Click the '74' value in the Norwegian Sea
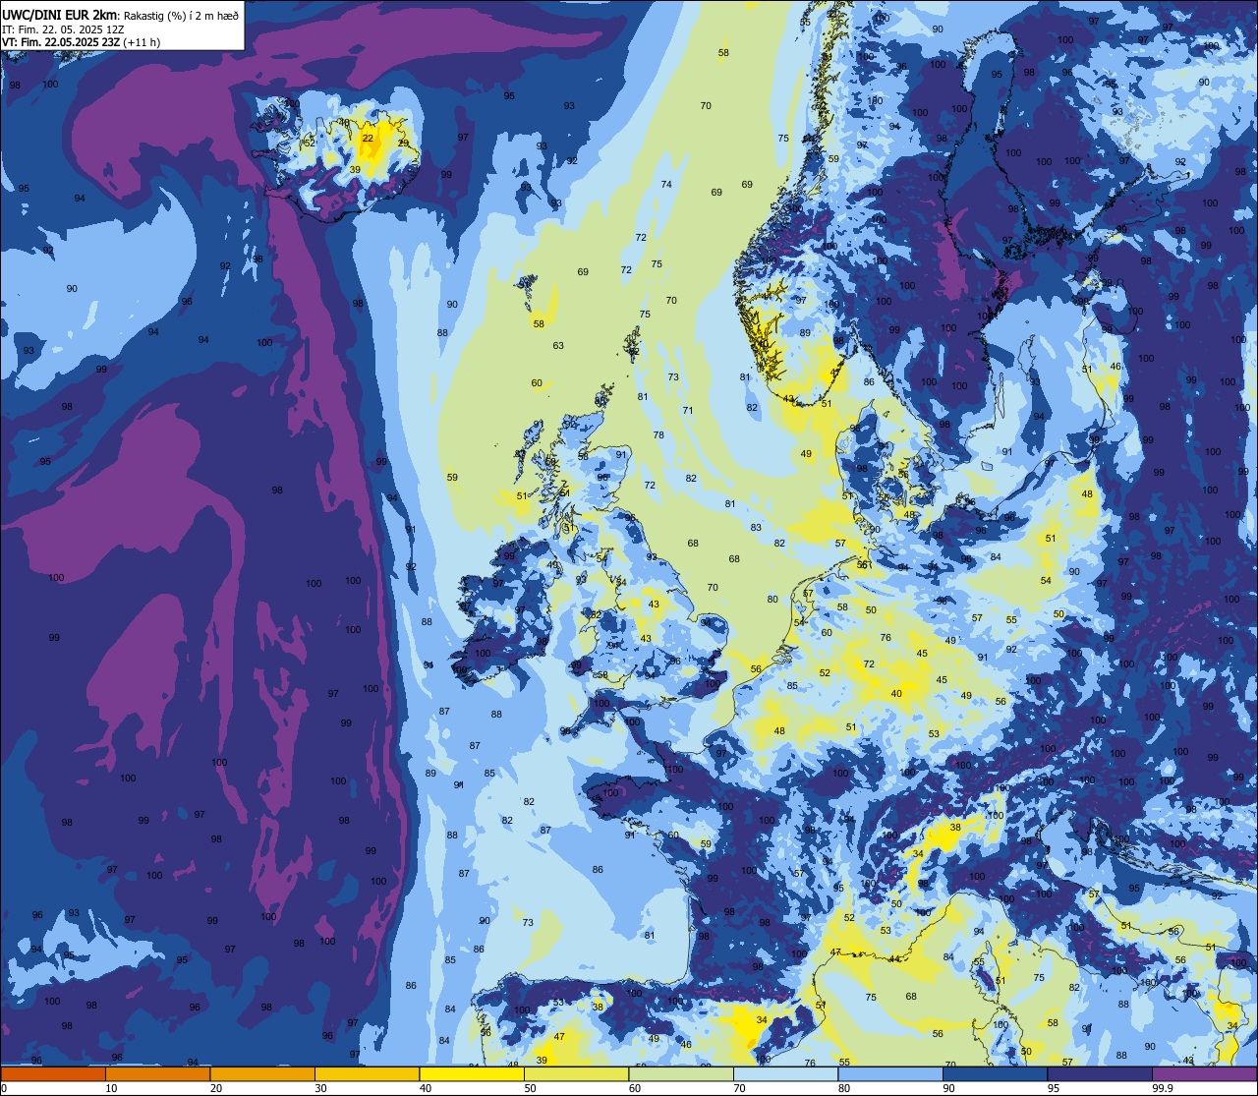The height and width of the screenshot is (1096, 1258). tap(666, 185)
